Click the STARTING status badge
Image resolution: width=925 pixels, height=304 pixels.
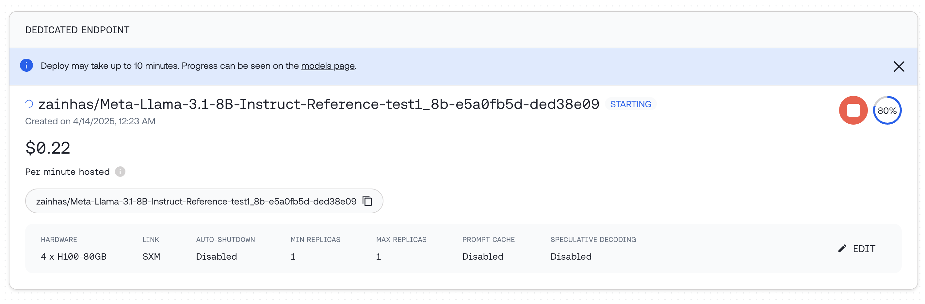630,104
